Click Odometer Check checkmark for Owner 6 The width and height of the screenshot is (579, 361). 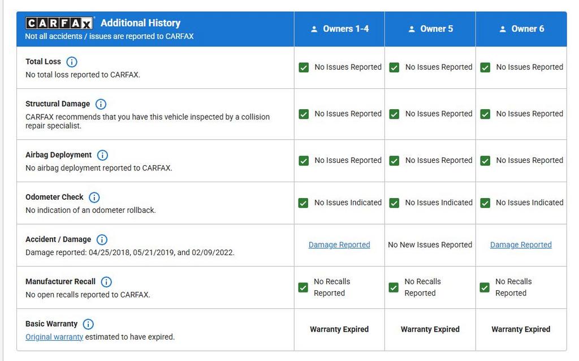(x=485, y=203)
